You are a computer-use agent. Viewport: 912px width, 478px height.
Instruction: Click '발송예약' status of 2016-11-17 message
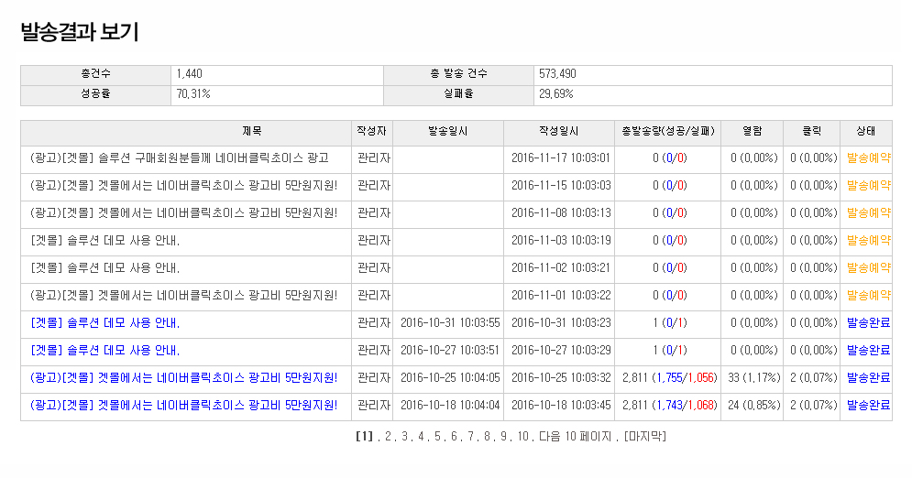point(867,158)
